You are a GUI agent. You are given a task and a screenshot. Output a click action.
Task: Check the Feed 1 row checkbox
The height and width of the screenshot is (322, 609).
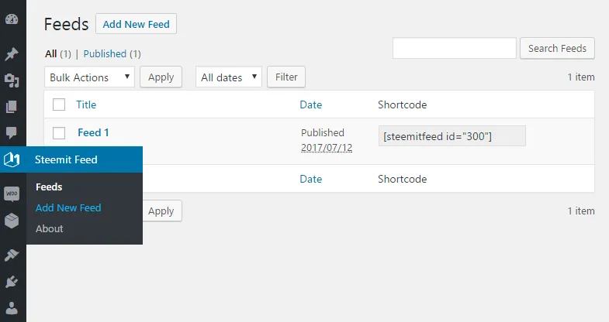pyautogui.click(x=59, y=133)
